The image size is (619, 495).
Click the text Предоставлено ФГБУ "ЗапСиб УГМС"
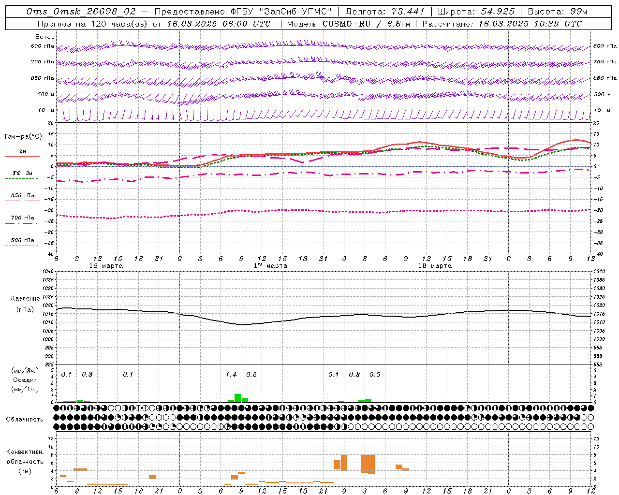coord(243,11)
